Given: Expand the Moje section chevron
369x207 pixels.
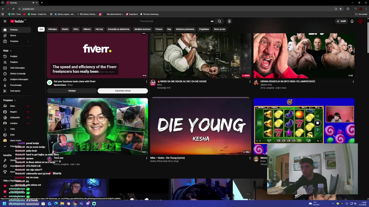Looking at the screenshot, I should click(11, 51).
